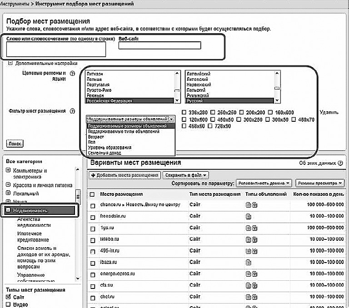Check the 300x250 ad size box

click(239, 119)
